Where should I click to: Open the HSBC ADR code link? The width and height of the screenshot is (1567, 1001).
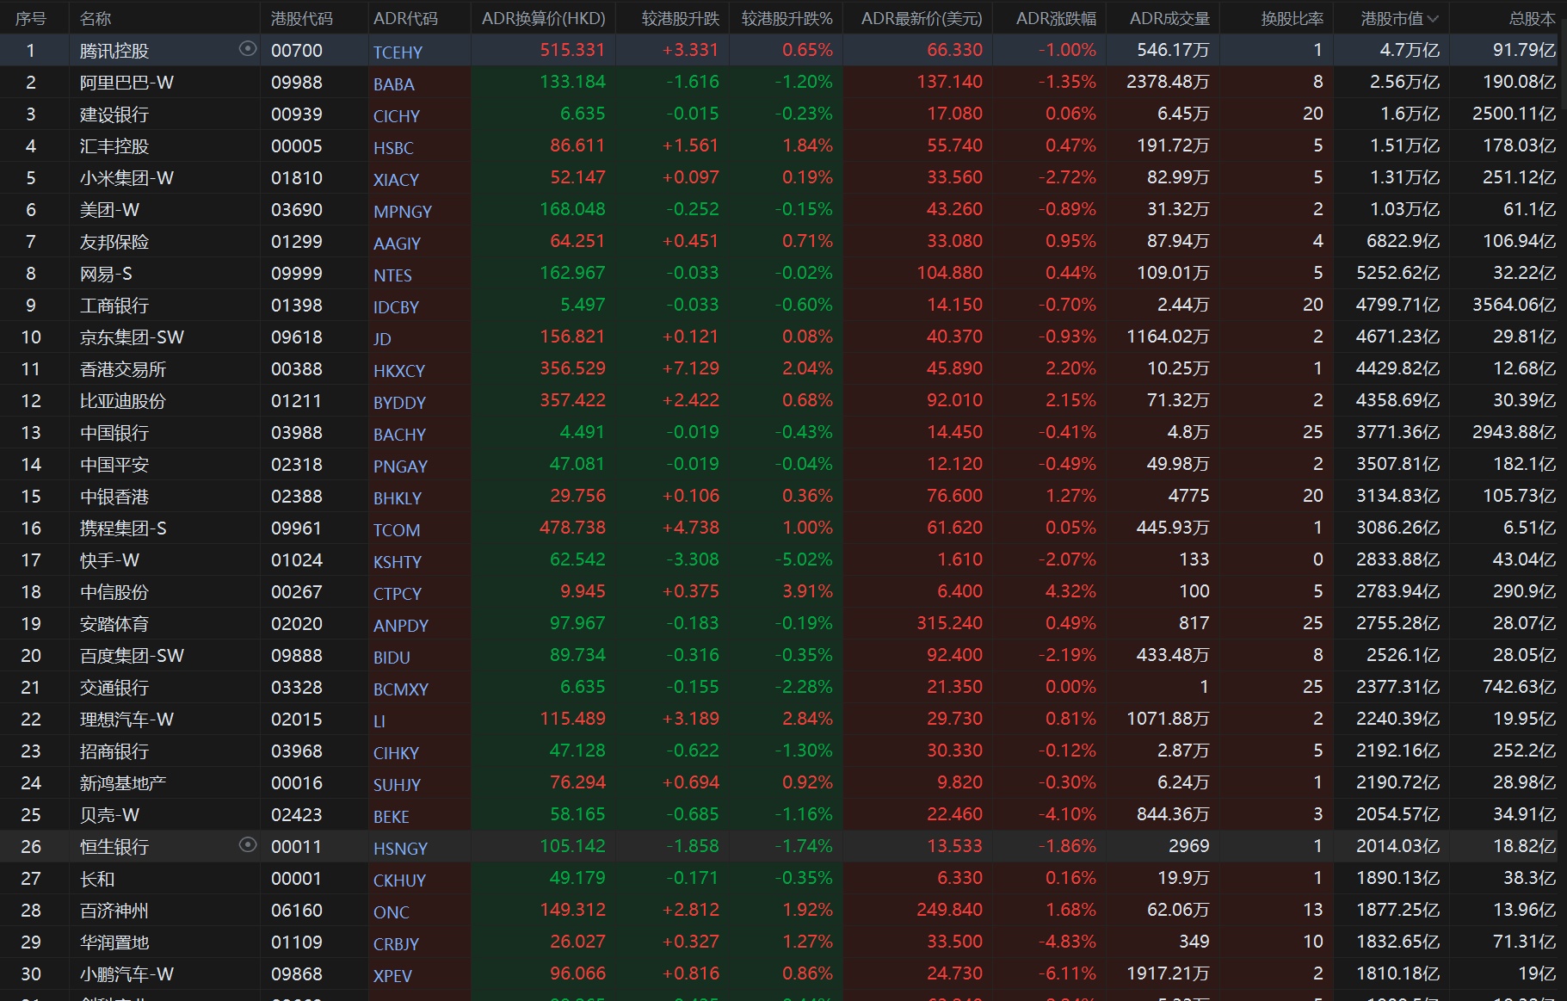[393, 148]
